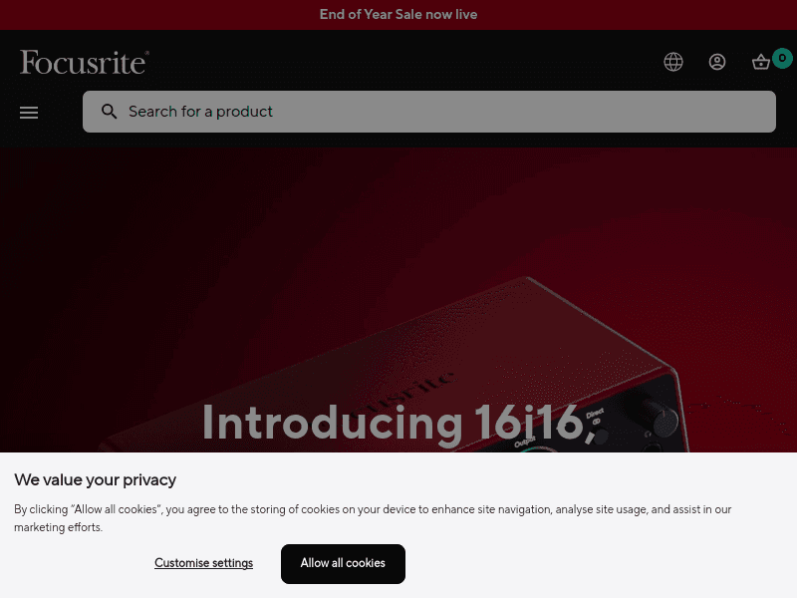Accept cookies with Allow all cookies
Viewport: 797px width, 598px height.
click(343, 563)
